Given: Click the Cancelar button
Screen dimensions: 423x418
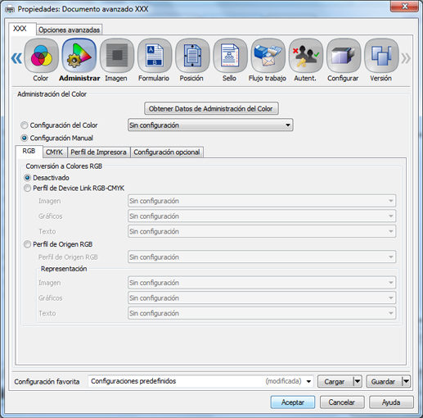Looking at the screenshot, I should pyautogui.click(x=342, y=402).
